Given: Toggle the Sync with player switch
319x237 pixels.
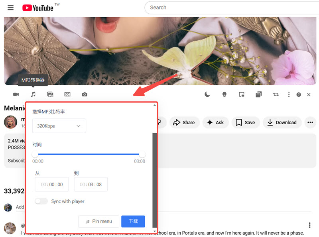Looking at the screenshot, I should point(41,201).
